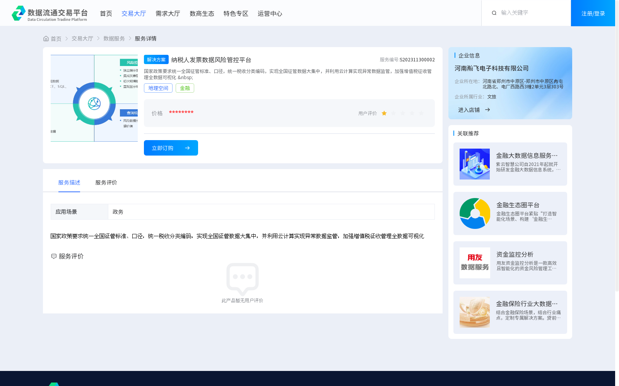619x386 pixels.
Task: Switch to the 服务描述 tab
Action: point(69,183)
